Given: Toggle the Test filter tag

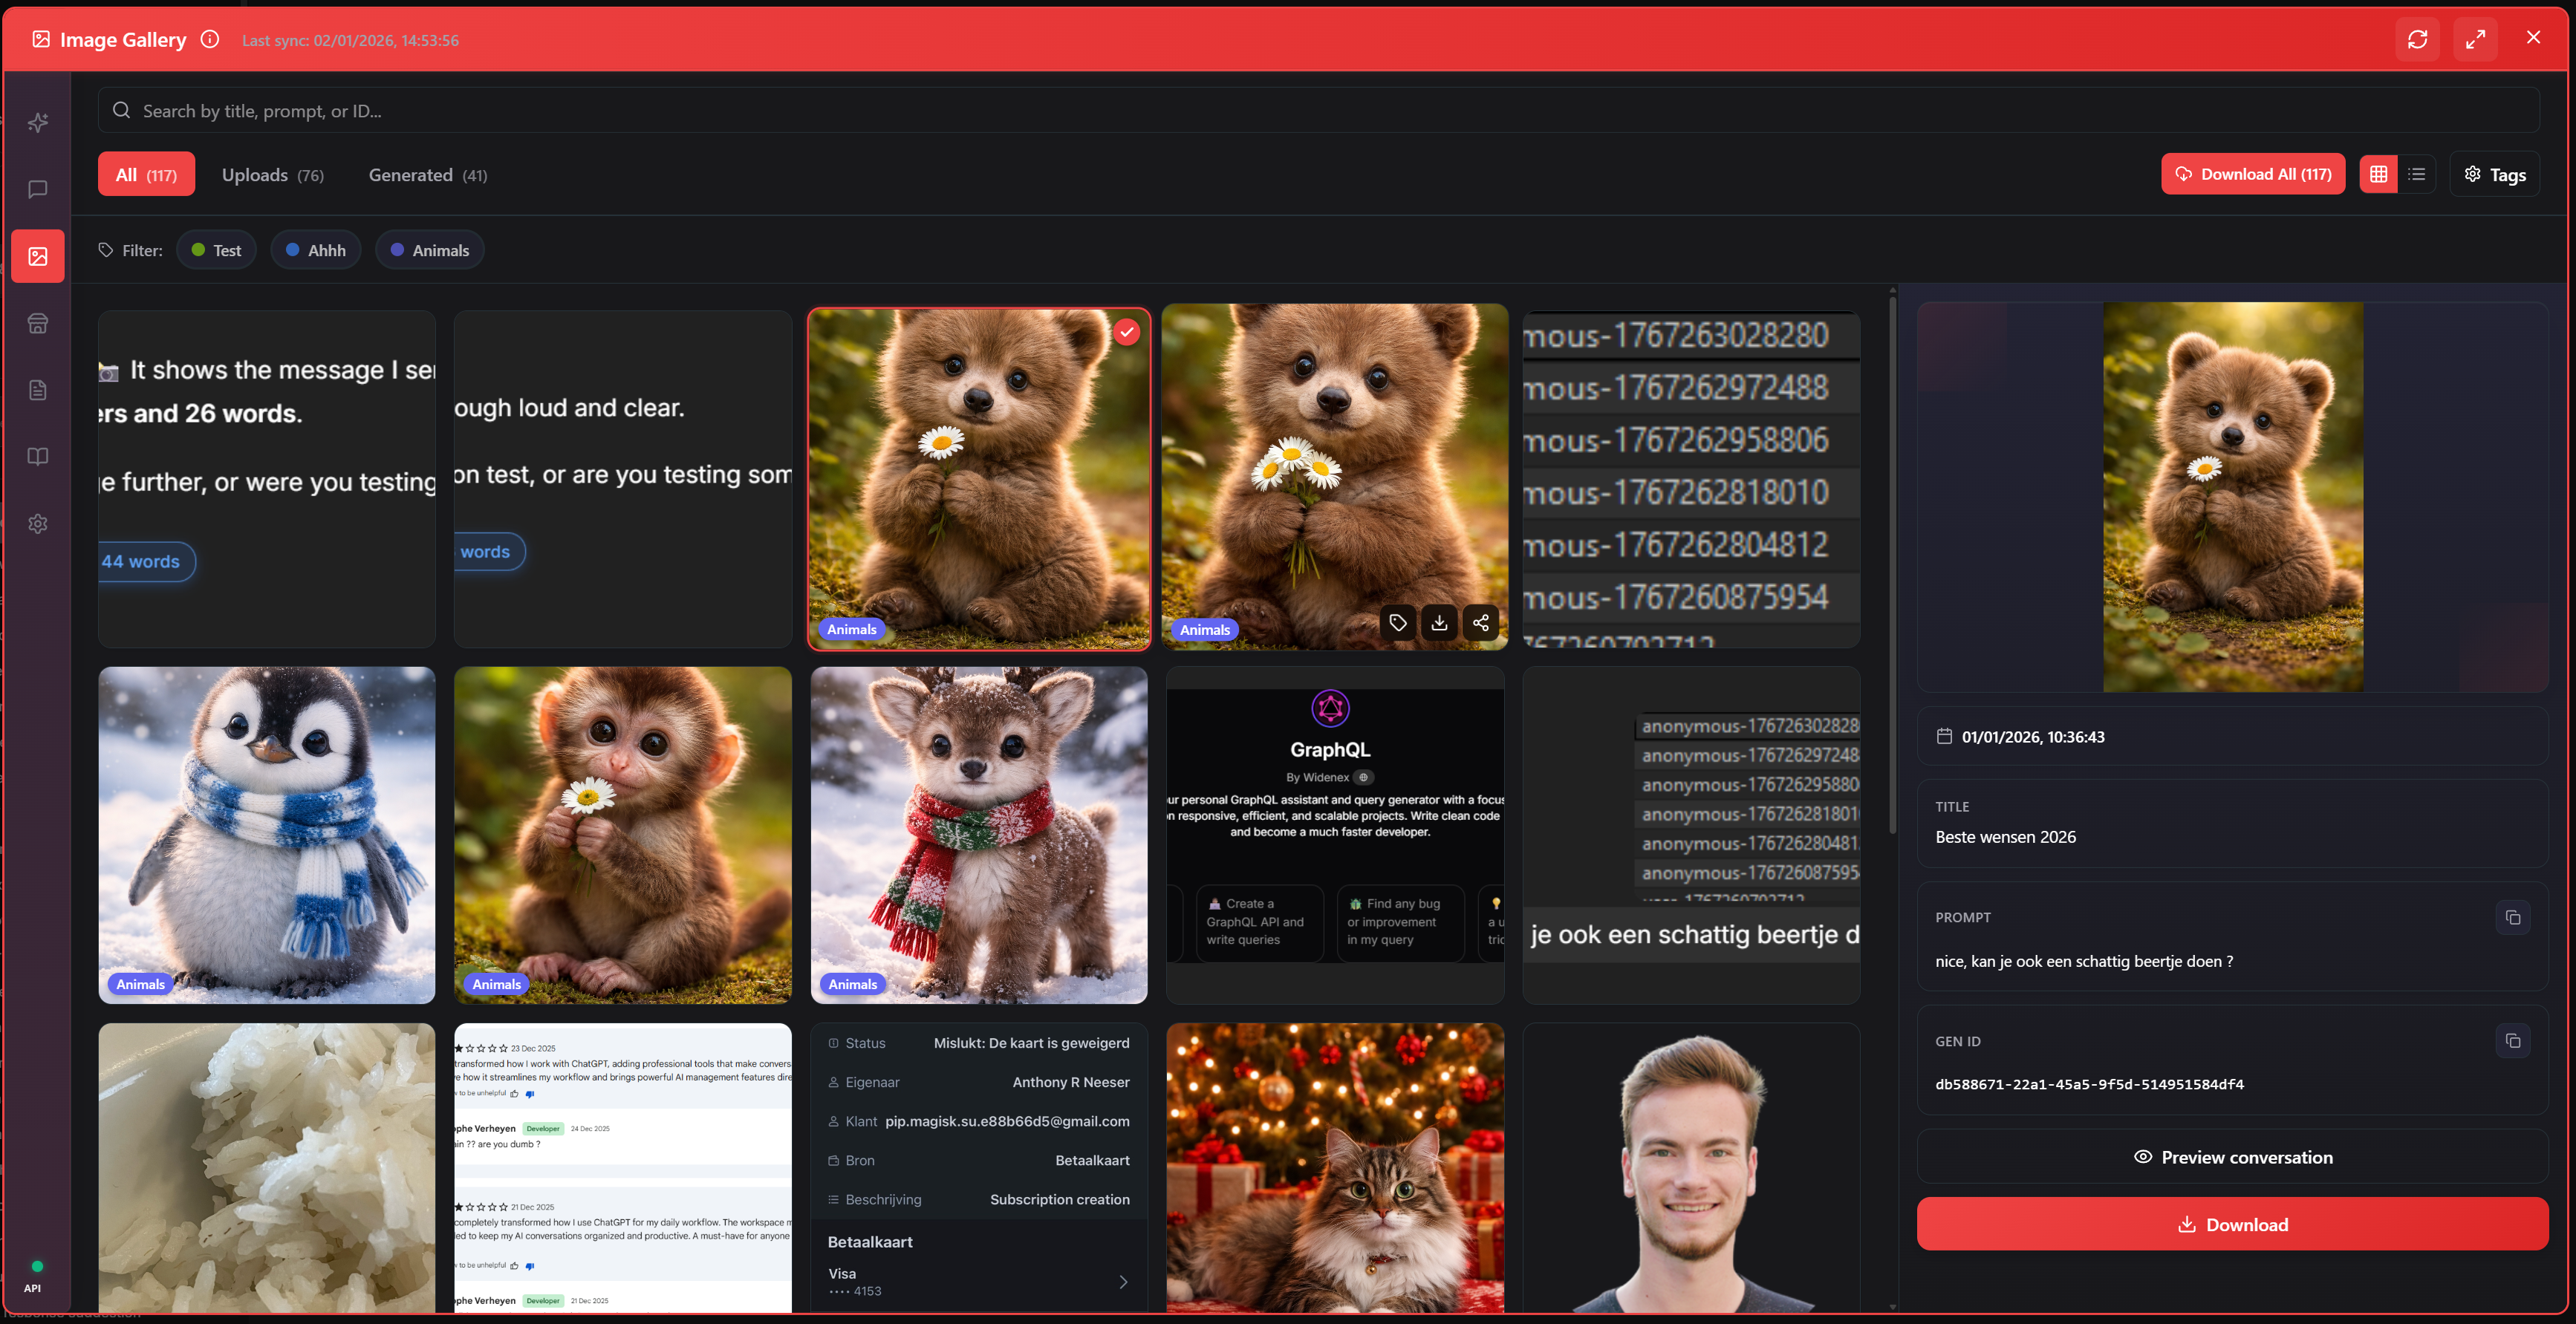Looking at the screenshot, I should point(216,249).
